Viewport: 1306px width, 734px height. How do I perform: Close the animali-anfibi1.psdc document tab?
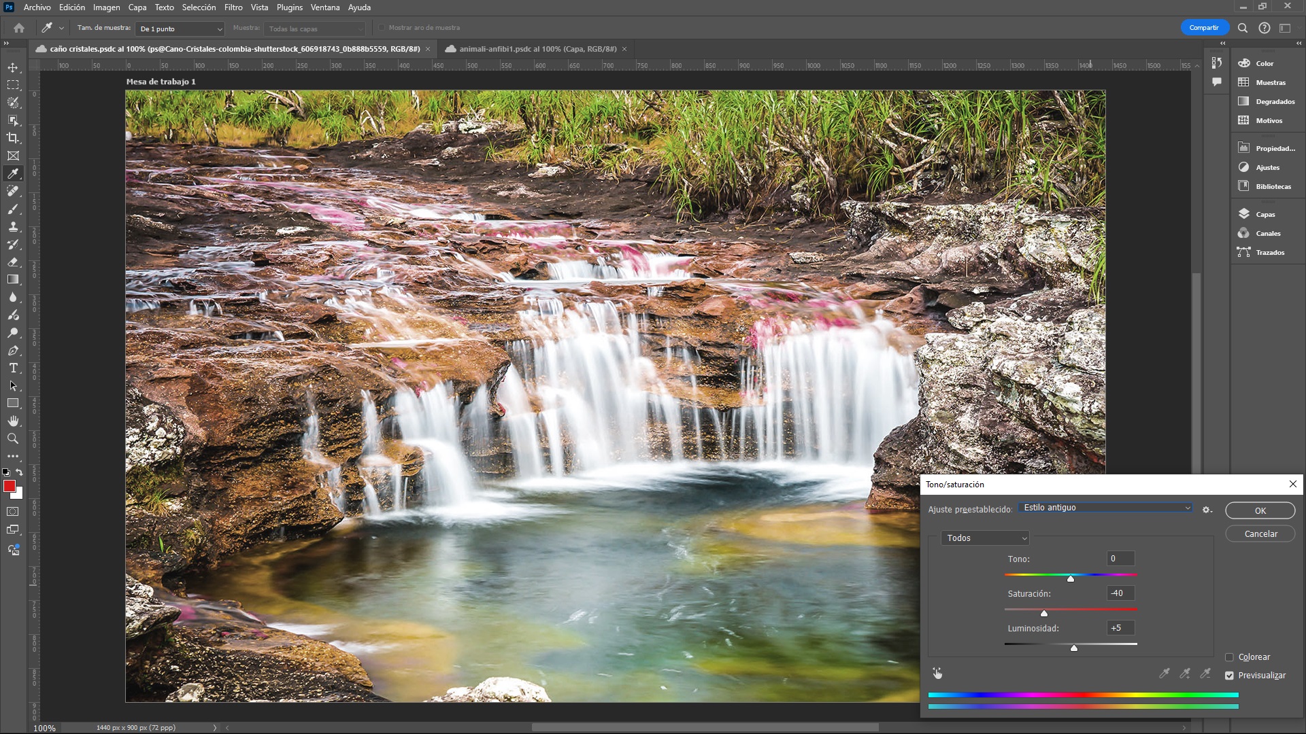coord(624,49)
